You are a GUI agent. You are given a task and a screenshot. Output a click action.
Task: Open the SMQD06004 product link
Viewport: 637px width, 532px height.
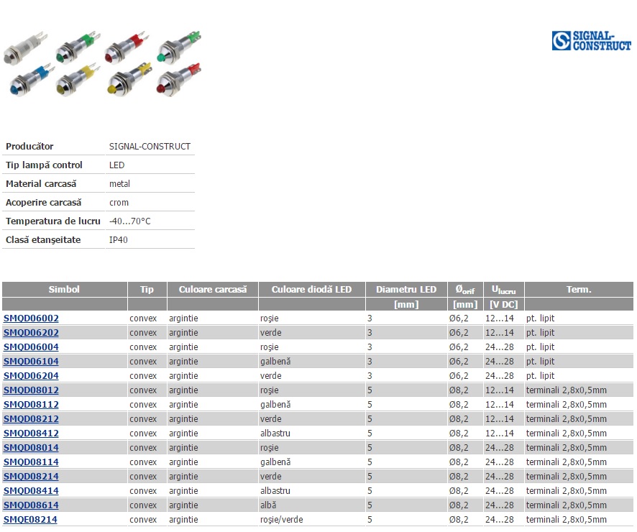pyautogui.click(x=32, y=347)
